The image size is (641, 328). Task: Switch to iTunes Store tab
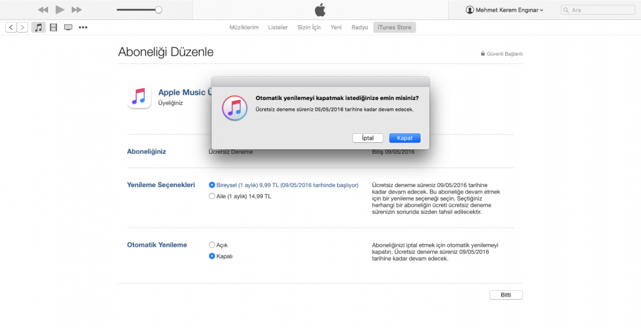click(394, 28)
